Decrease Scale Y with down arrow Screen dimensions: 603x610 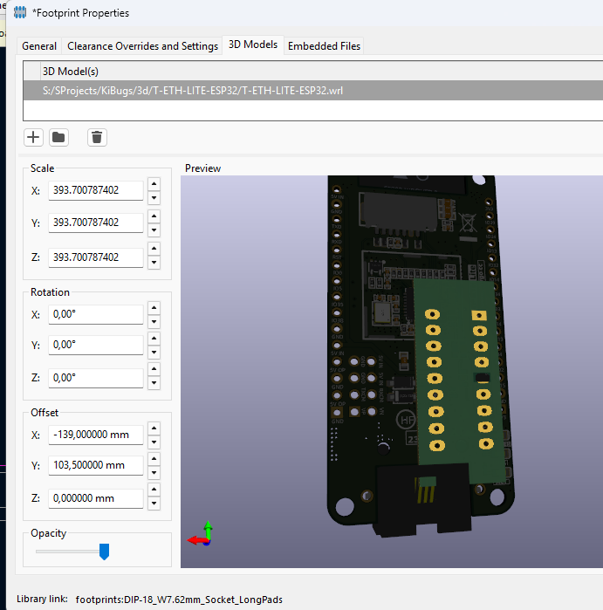pos(154,230)
